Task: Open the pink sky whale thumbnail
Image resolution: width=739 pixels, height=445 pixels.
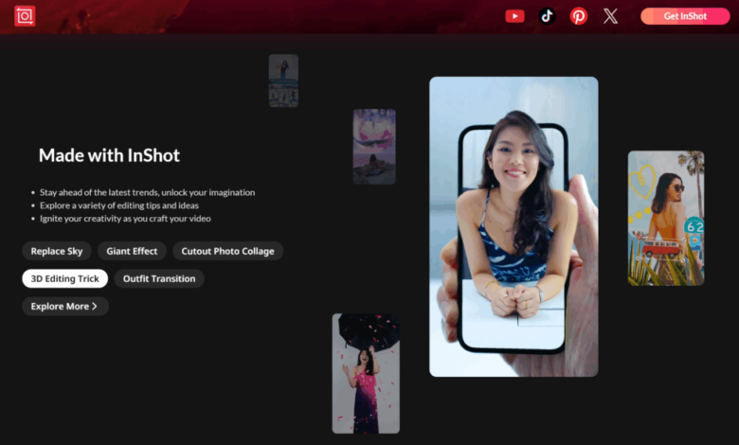Action: [x=374, y=147]
